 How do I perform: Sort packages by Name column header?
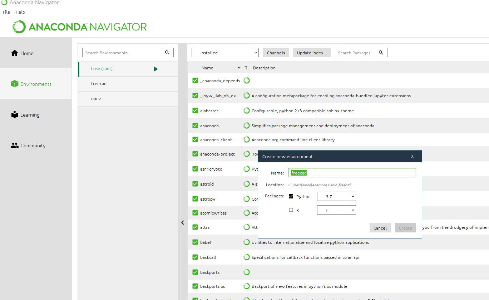tap(207, 68)
